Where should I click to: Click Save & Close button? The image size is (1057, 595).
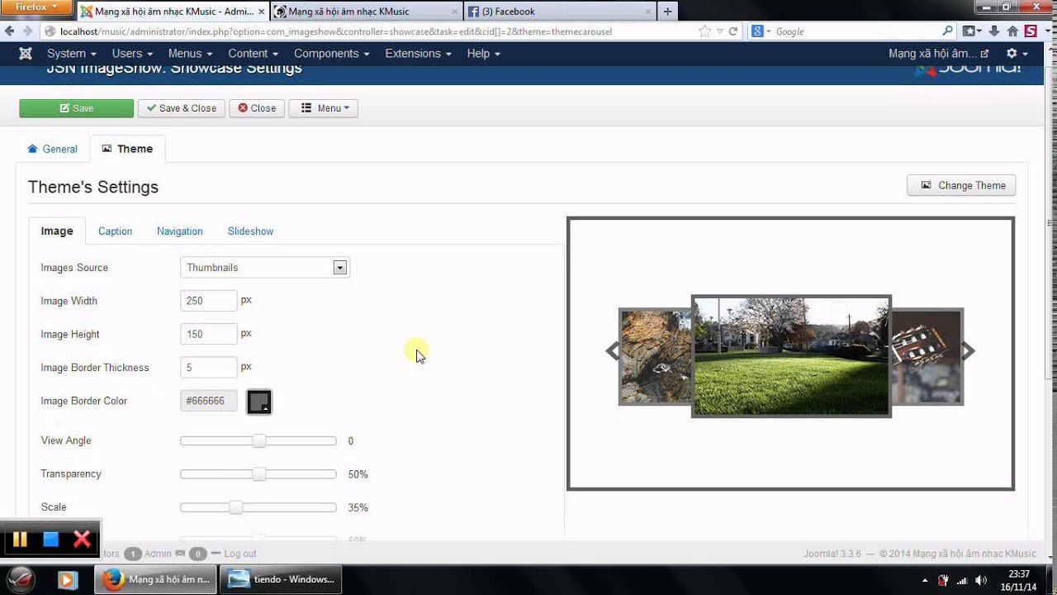(x=181, y=108)
